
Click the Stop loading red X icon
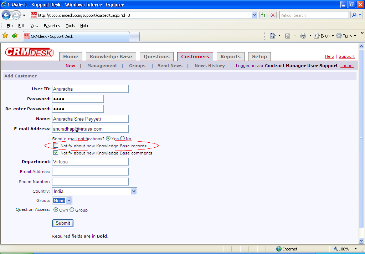tap(273, 15)
